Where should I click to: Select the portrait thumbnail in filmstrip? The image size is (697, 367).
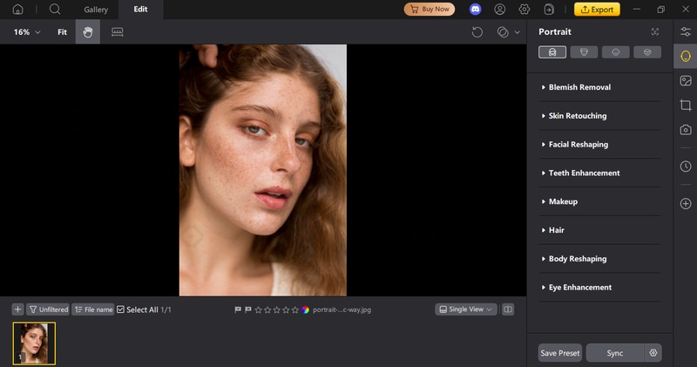(34, 343)
